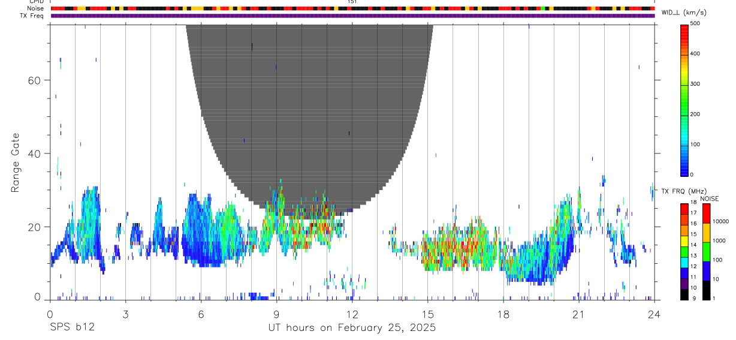Image resolution: width=736 pixels, height=340 pixels.
Task: Select the "UT hours on February 25, 2025" caption
Action: pos(351,328)
